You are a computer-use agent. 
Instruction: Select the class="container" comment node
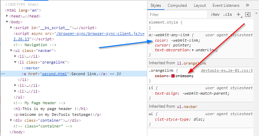click(43, 126)
